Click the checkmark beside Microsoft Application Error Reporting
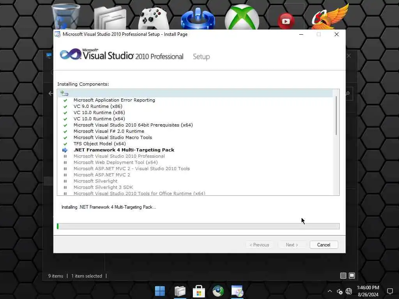This screenshot has height=299, width=399. [65, 100]
